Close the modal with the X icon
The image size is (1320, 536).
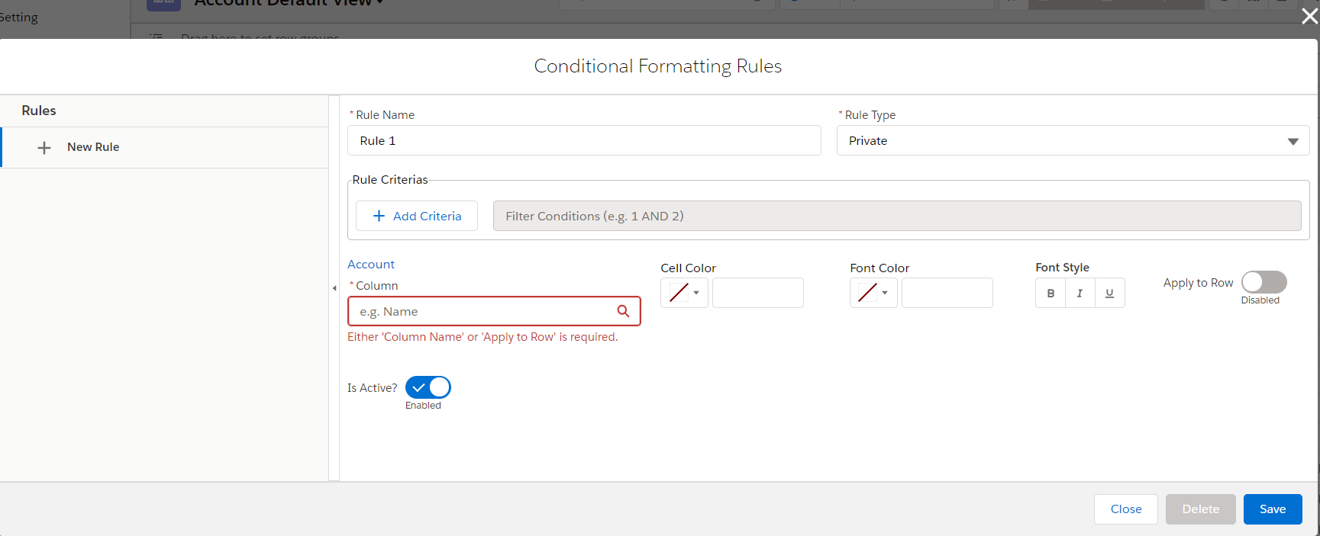1309,16
